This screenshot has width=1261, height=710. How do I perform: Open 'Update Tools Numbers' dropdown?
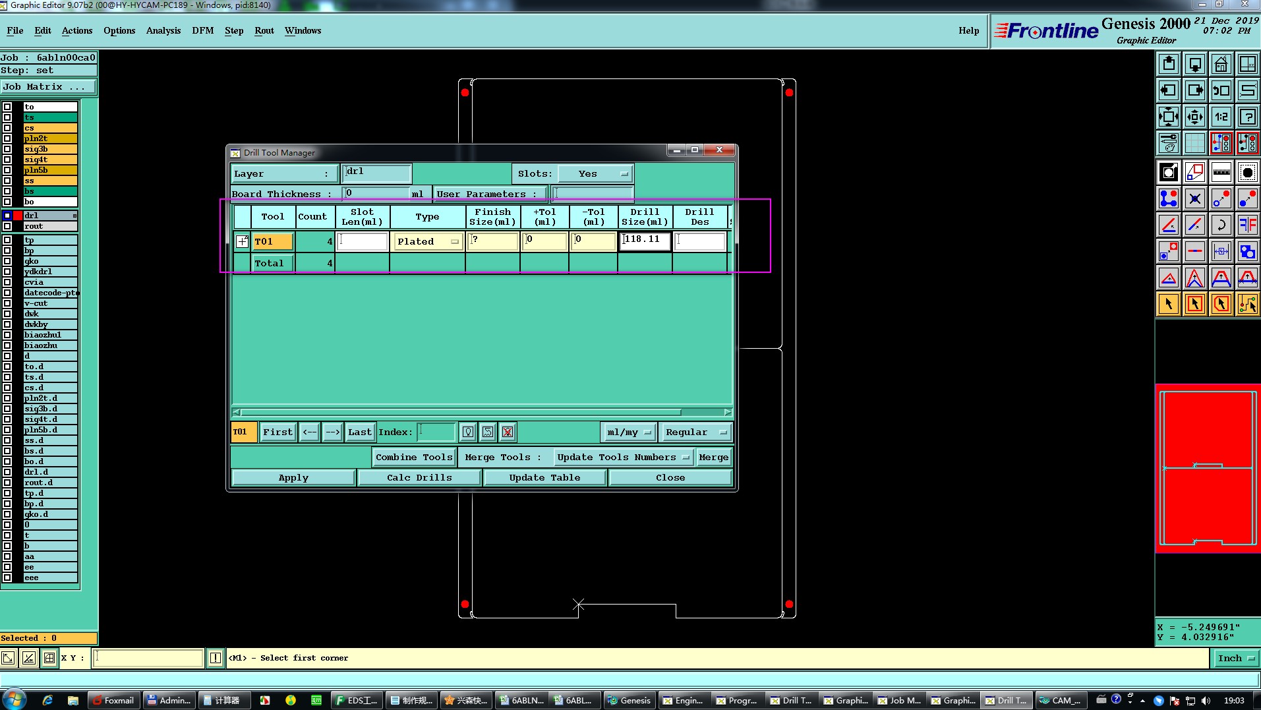coord(622,458)
